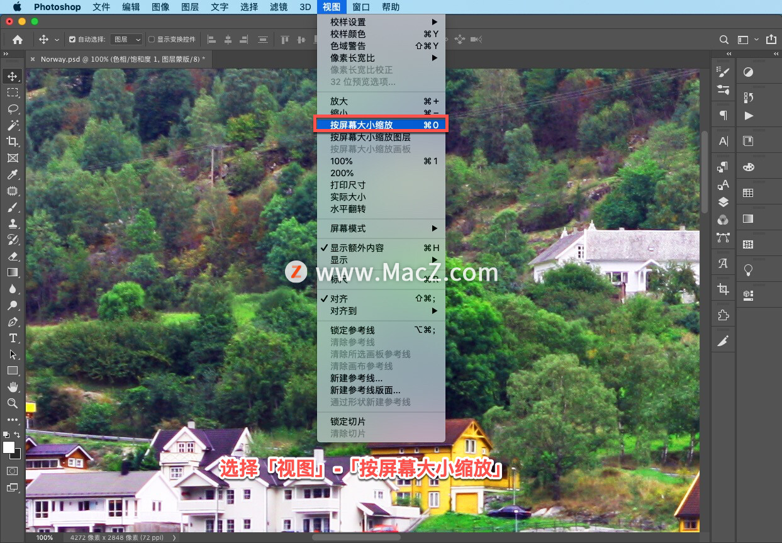Open the Paths panel icon
Screen dimensions: 782x543
click(x=723, y=237)
